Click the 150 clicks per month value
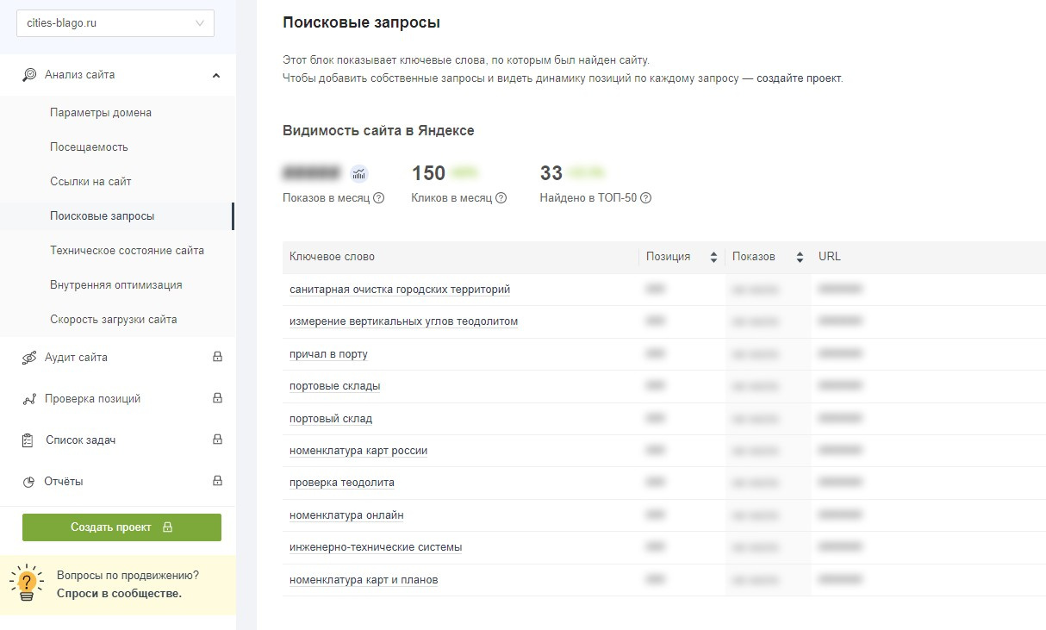The height and width of the screenshot is (630, 1046). pos(428,173)
